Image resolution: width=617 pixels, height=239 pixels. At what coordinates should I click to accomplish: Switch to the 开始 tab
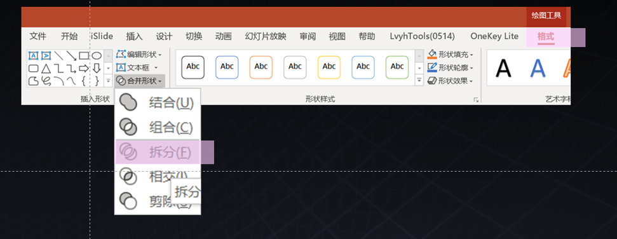pyautogui.click(x=69, y=37)
